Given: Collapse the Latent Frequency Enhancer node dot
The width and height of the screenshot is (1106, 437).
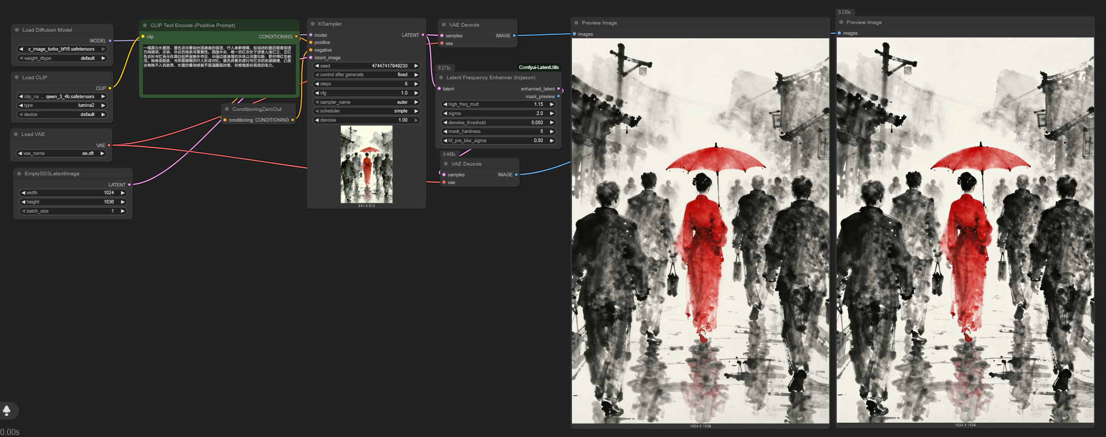Looking at the screenshot, I should 441,78.
